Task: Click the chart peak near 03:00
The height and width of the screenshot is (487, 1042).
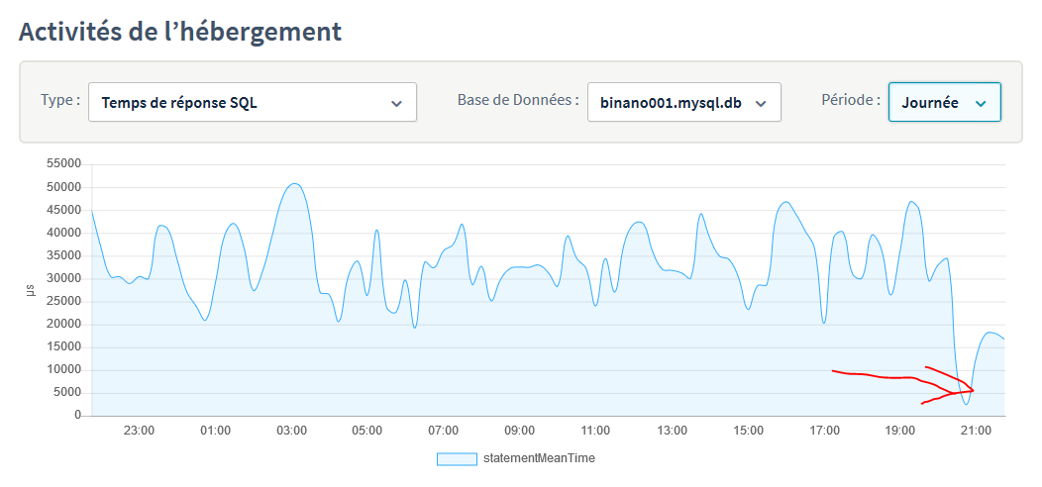Action: click(x=294, y=184)
